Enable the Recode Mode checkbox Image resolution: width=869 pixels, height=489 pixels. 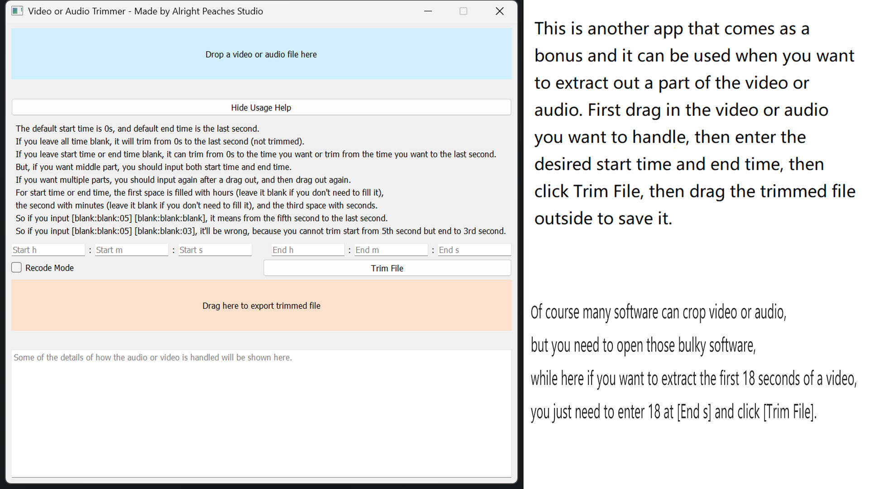tap(16, 267)
